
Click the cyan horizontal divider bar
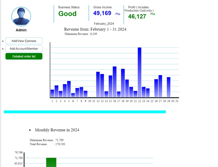click(85, 112)
